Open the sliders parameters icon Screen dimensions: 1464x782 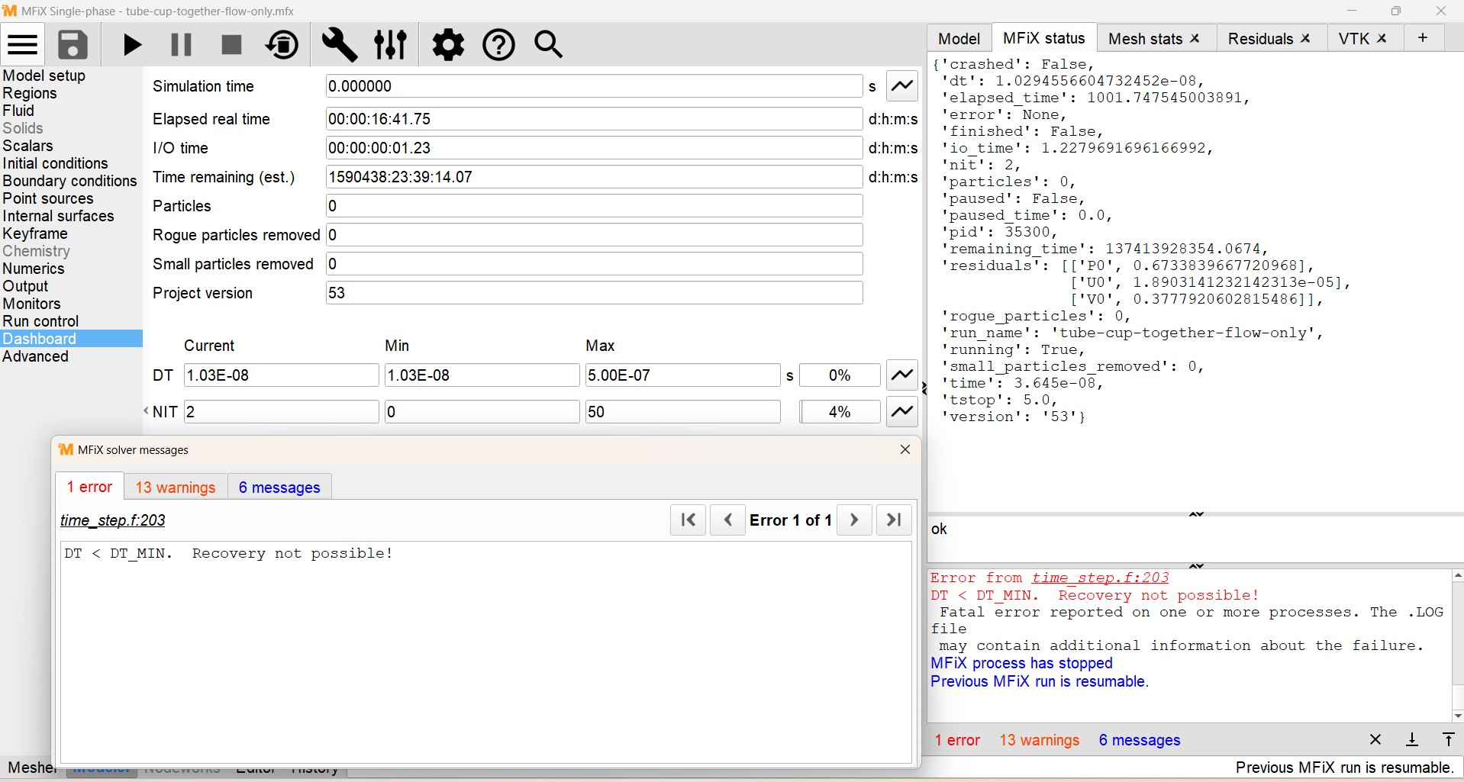391,45
